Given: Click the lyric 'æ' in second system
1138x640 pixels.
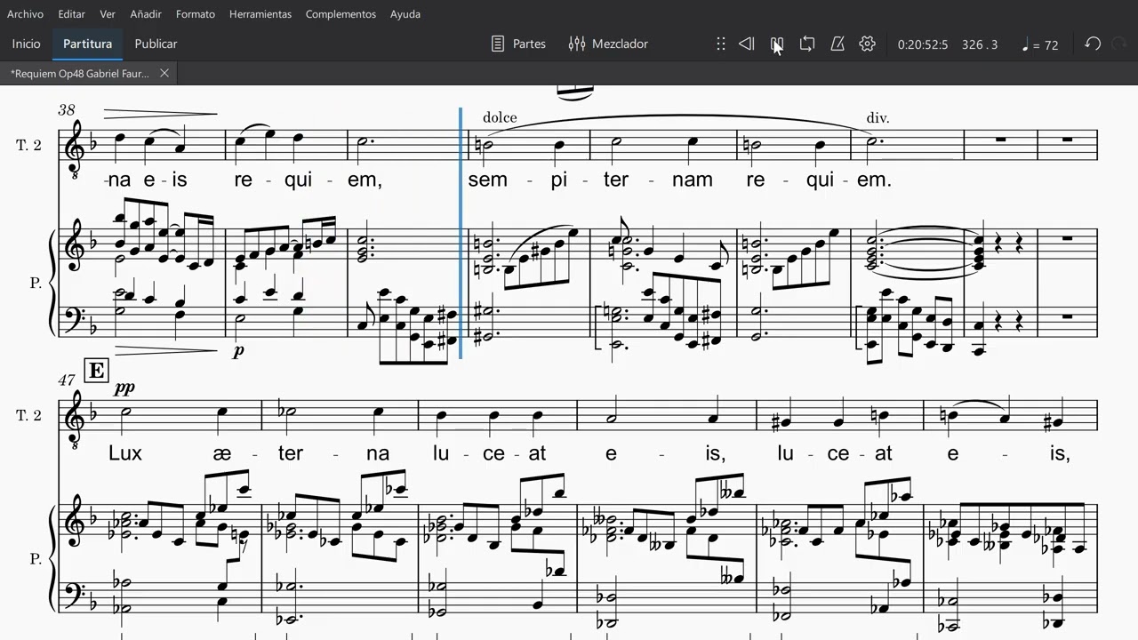Looking at the screenshot, I should [x=223, y=453].
